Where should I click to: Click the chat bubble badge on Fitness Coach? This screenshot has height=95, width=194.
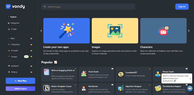click(x=187, y=69)
